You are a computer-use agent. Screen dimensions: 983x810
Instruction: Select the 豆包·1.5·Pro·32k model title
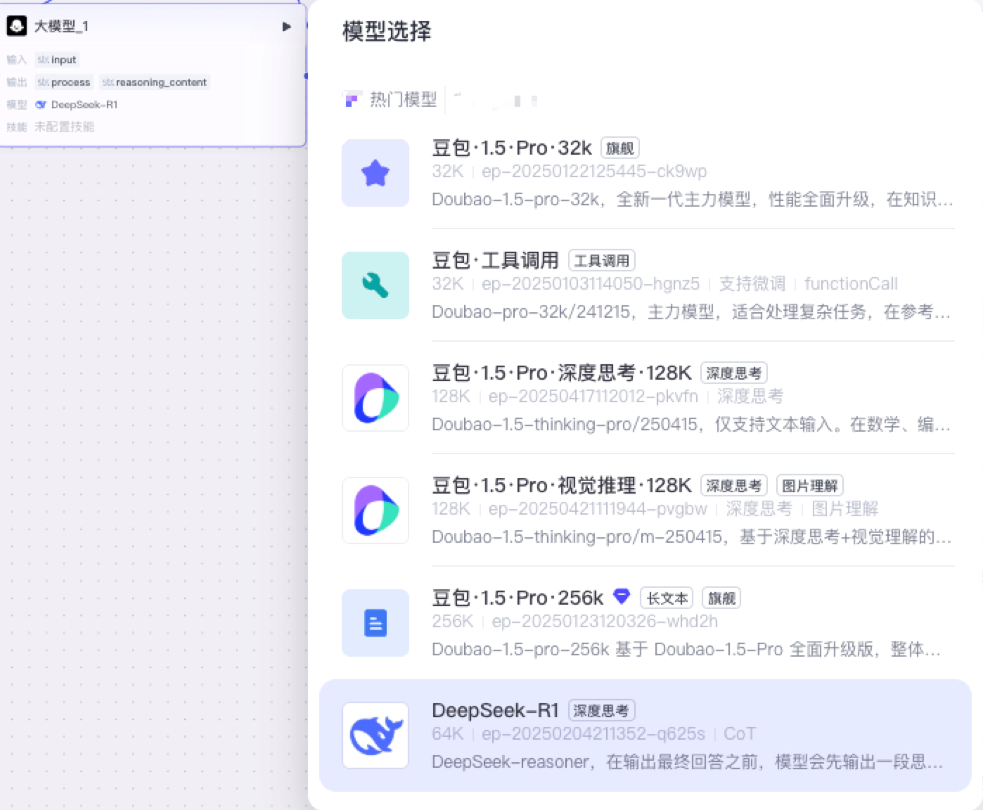[x=512, y=148]
